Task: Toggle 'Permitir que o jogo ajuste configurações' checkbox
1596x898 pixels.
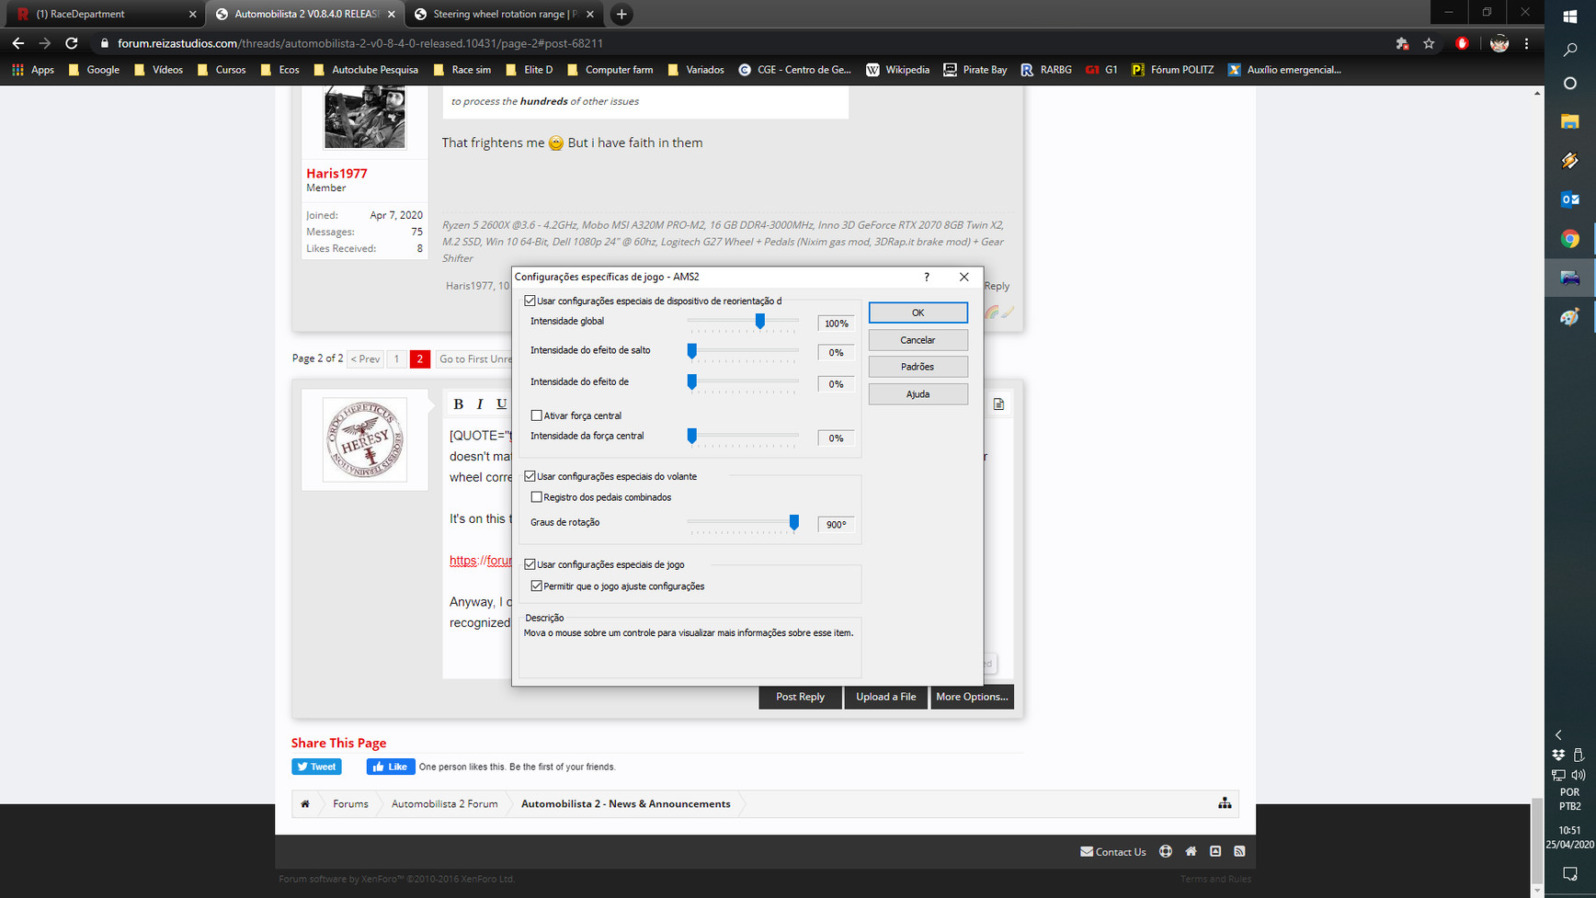Action: point(536,585)
